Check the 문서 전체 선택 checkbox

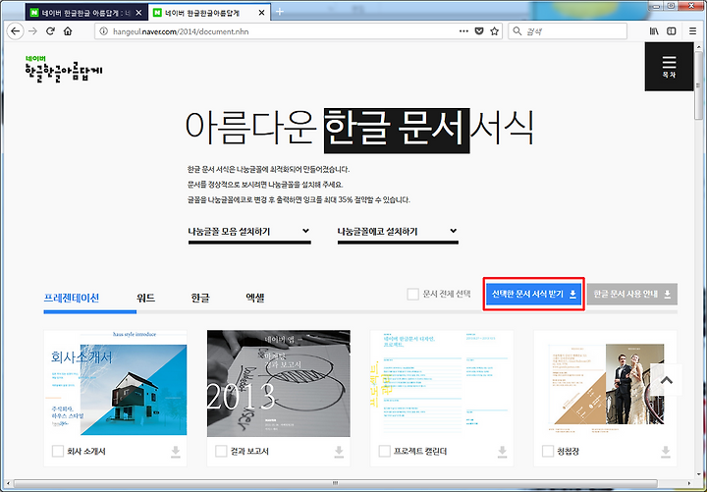click(x=412, y=294)
